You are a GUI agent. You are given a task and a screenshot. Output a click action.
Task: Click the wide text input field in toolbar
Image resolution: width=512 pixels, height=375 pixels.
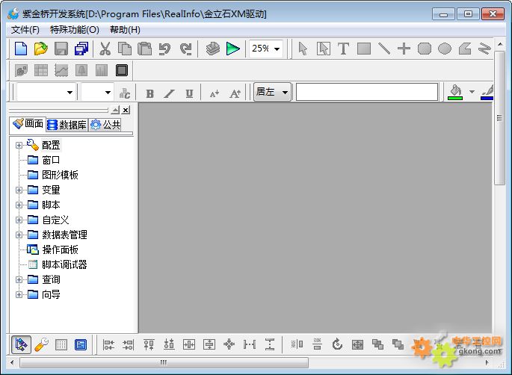click(366, 92)
